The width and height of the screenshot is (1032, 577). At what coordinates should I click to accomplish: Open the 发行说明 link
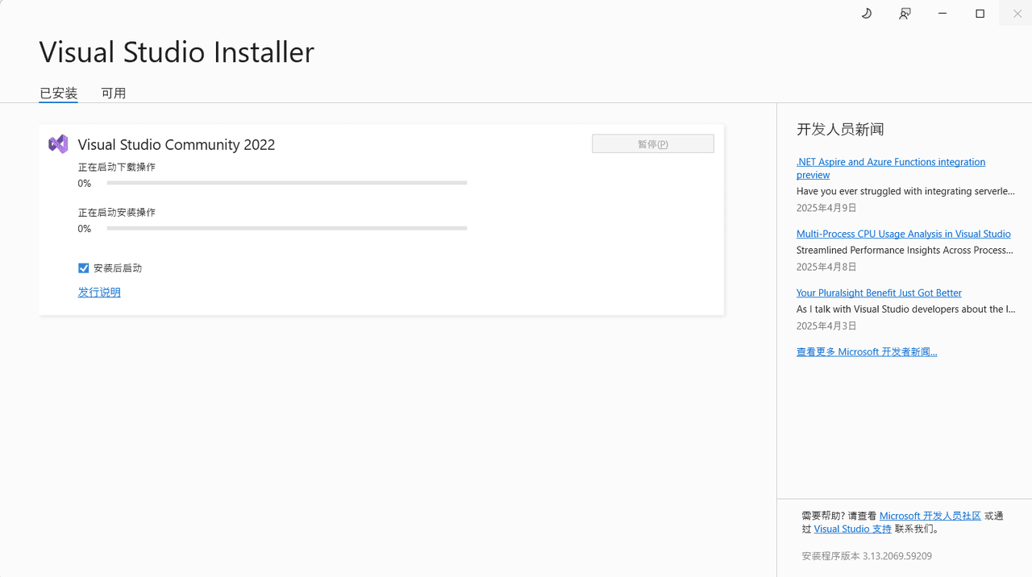tap(99, 293)
